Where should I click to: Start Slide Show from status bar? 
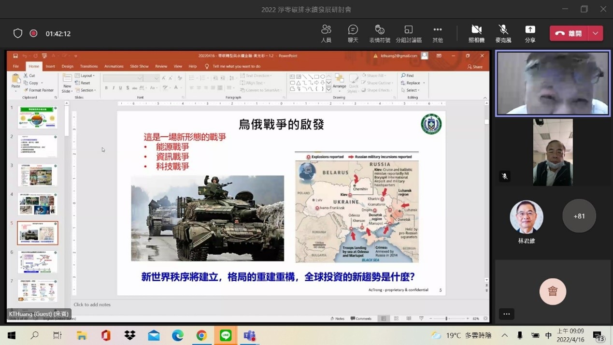(x=421, y=318)
